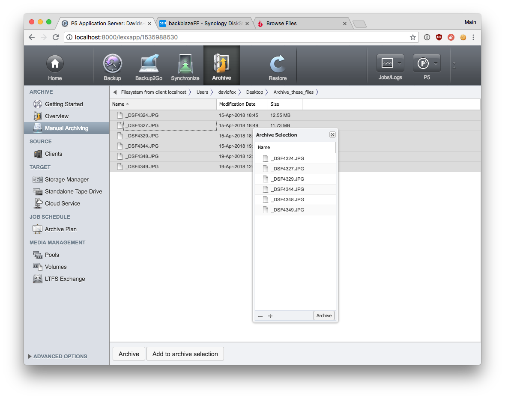Select _DSF4344.JPG in Archive Selection
The height and width of the screenshot is (399, 505).
coord(296,189)
